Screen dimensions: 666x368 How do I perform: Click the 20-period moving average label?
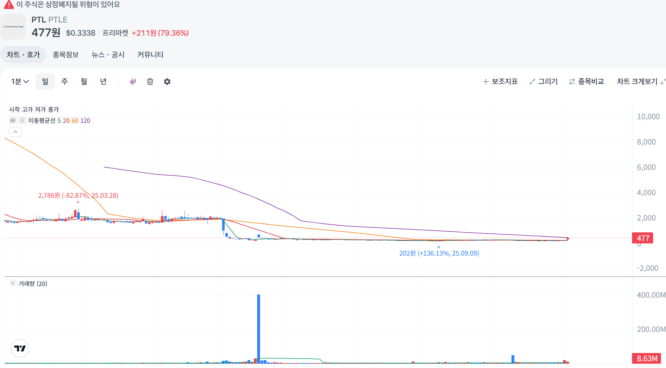pos(66,121)
